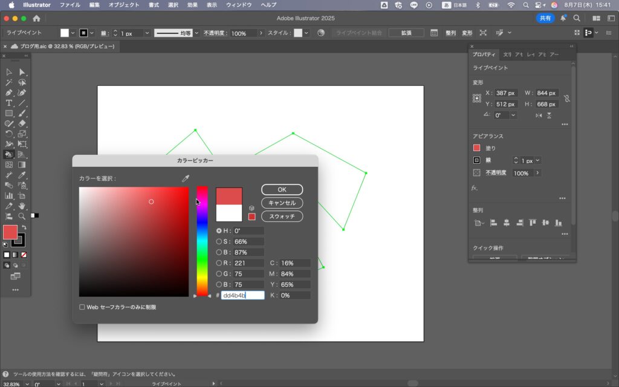Confirm color with the OK button

(282, 189)
